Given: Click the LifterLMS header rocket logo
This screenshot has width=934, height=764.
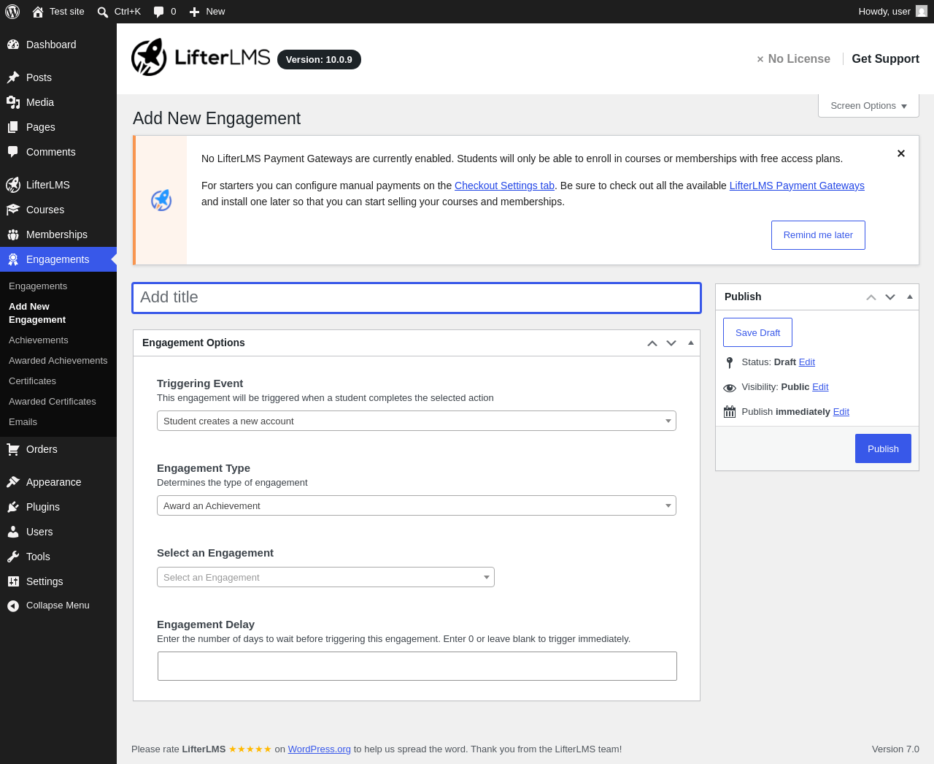Looking at the screenshot, I should pos(149,57).
